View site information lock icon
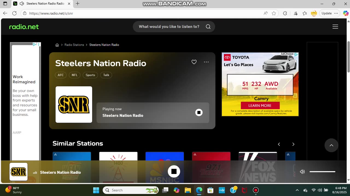Image resolution: width=350 pixels, height=196 pixels. [25, 13]
